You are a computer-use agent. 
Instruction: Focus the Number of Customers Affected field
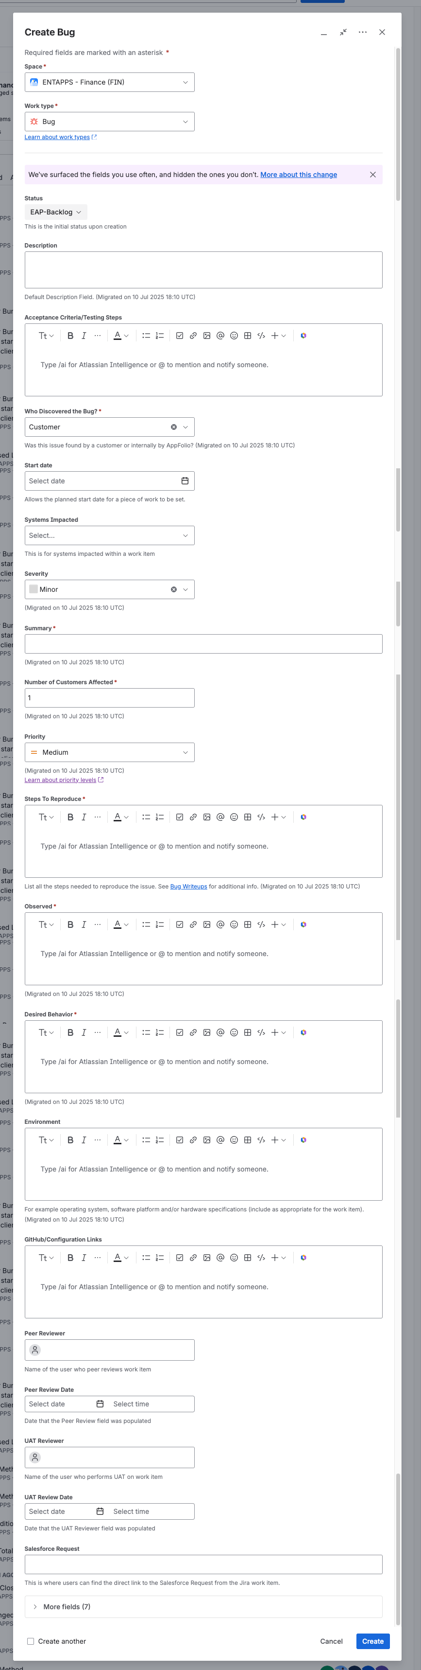(109, 697)
